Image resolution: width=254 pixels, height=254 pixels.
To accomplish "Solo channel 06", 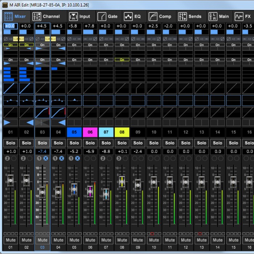I will [90, 143].
